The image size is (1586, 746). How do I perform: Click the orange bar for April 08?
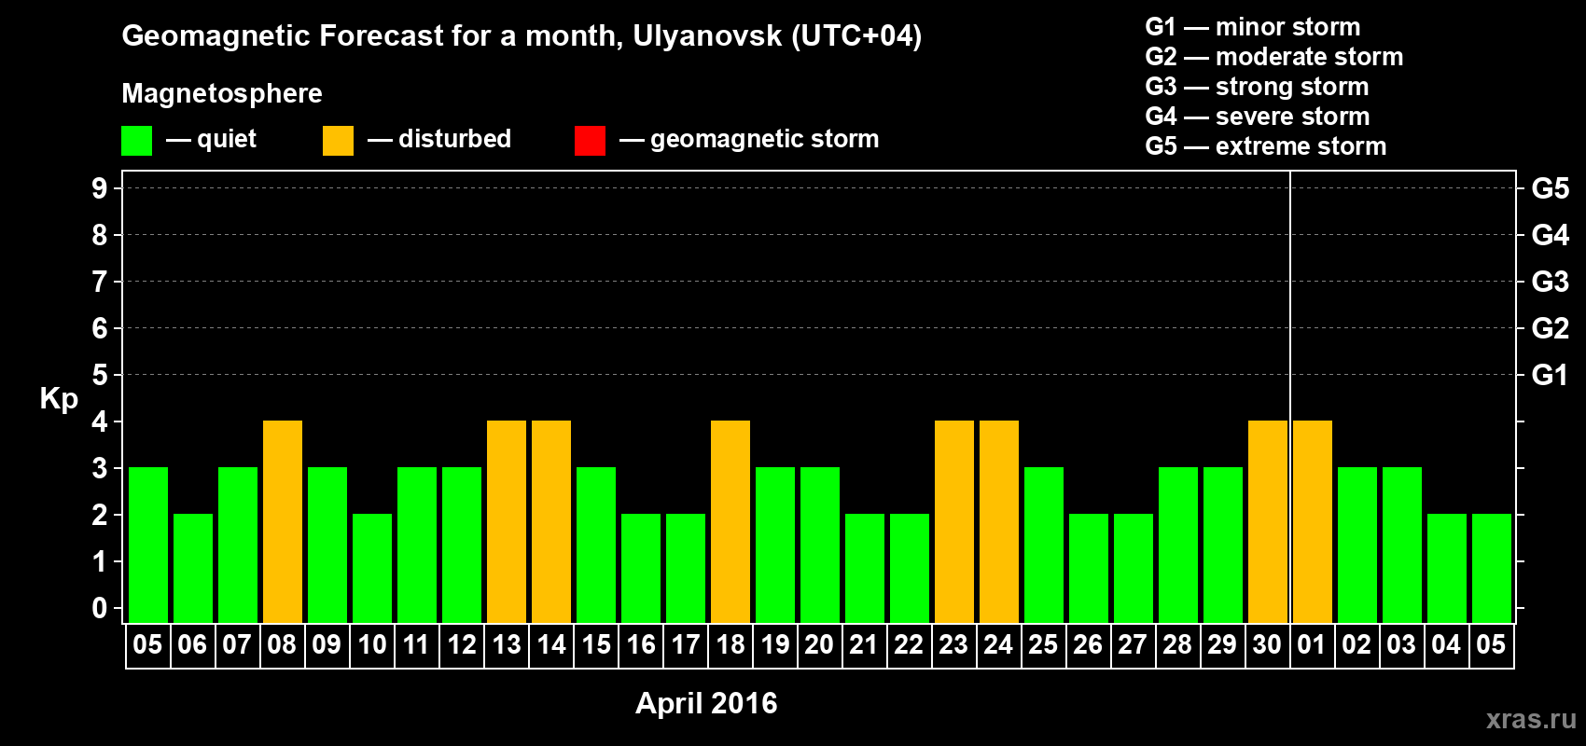[x=283, y=521]
